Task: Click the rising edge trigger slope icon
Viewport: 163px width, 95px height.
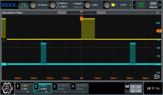Action: (116, 5)
